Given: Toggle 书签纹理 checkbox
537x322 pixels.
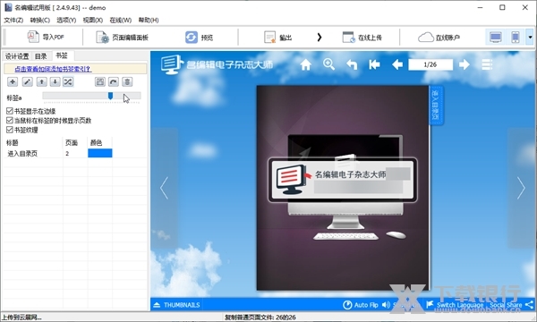Looking at the screenshot, I should click(10, 130).
